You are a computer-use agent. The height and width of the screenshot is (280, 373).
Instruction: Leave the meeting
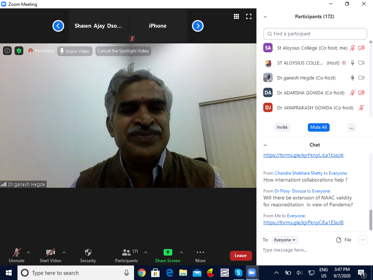(241, 256)
